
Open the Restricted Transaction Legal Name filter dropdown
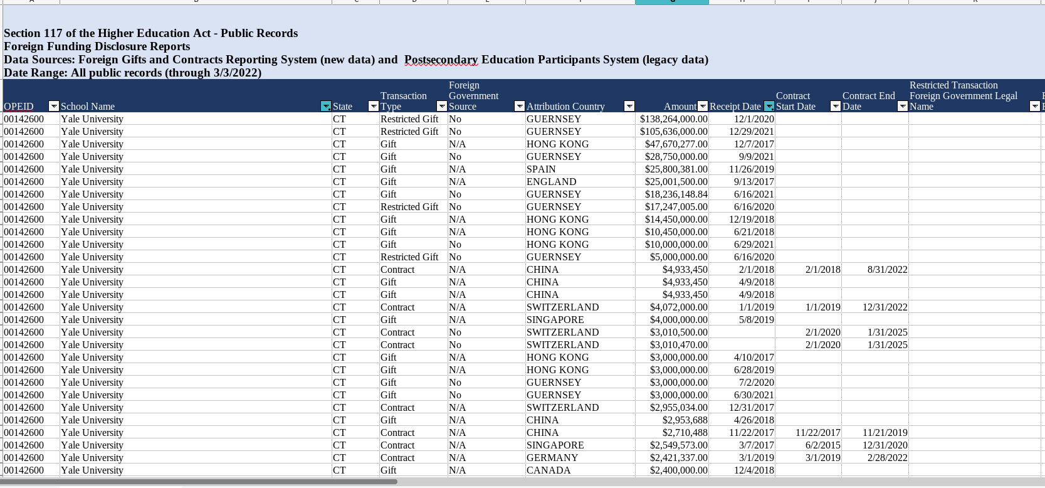[1035, 107]
